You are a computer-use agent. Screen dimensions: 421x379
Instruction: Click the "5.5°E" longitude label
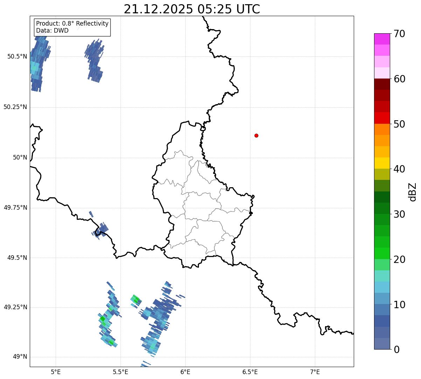[x=120, y=372]
